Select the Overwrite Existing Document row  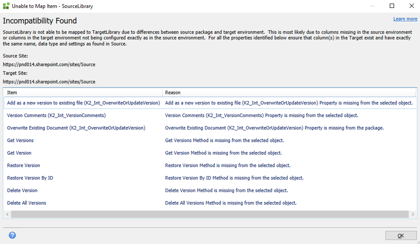coord(76,128)
